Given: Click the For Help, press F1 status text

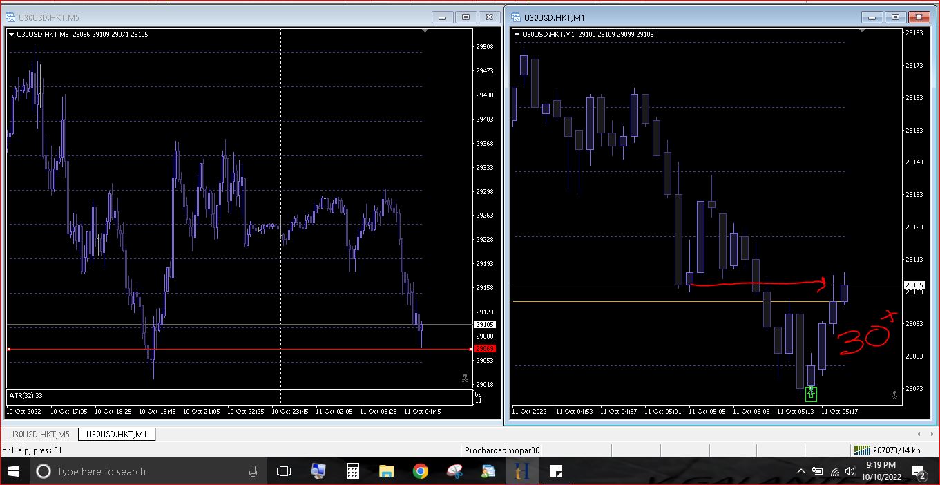Looking at the screenshot, I should click(x=31, y=450).
